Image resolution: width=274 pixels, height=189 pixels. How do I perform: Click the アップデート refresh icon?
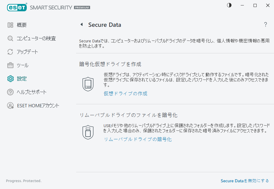[x=10, y=52]
